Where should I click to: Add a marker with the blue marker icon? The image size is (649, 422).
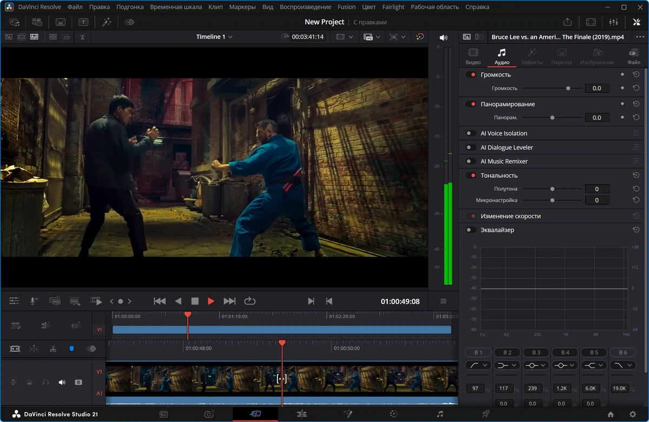coord(71,349)
